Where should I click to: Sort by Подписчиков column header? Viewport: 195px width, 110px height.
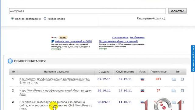click(x=158, y=72)
